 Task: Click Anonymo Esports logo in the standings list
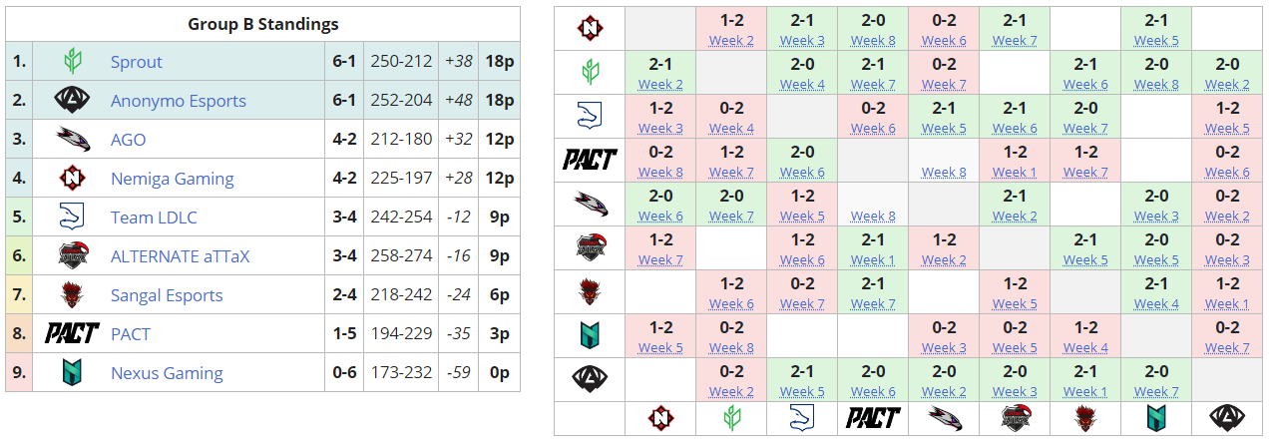(73, 101)
